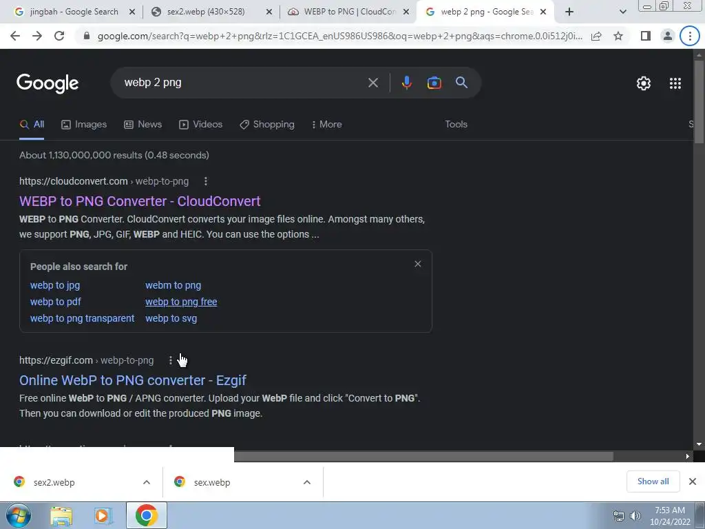Select the Videos results filter

[200, 125]
